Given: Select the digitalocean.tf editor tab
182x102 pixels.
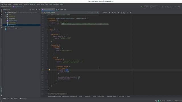Looking at the screenshot, I should (x=48, y=10).
